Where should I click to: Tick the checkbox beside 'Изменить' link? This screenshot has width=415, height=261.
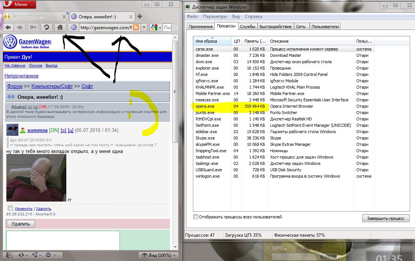(10, 208)
